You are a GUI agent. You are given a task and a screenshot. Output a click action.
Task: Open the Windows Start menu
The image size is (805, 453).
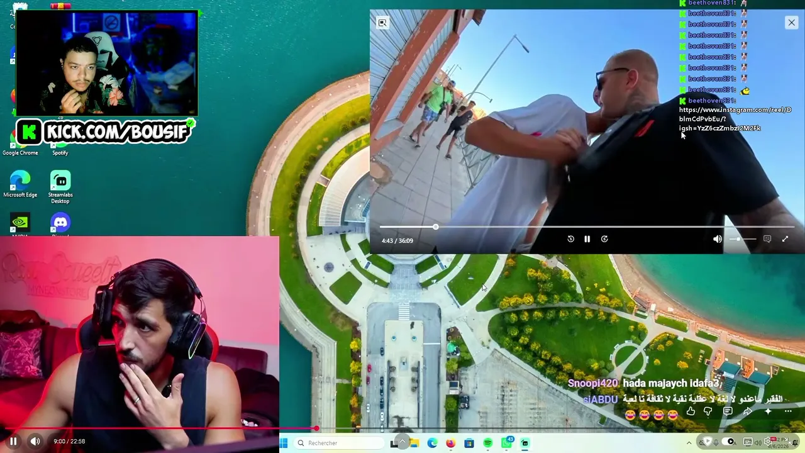click(x=284, y=443)
